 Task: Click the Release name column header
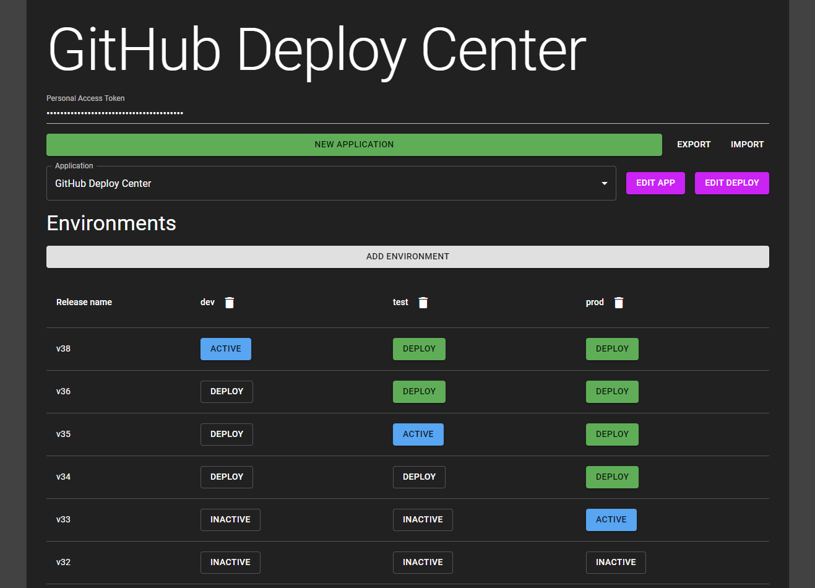(x=84, y=303)
